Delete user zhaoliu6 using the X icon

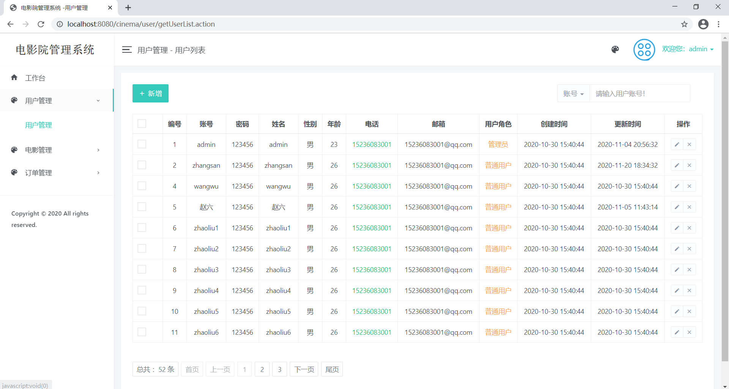[x=690, y=332]
